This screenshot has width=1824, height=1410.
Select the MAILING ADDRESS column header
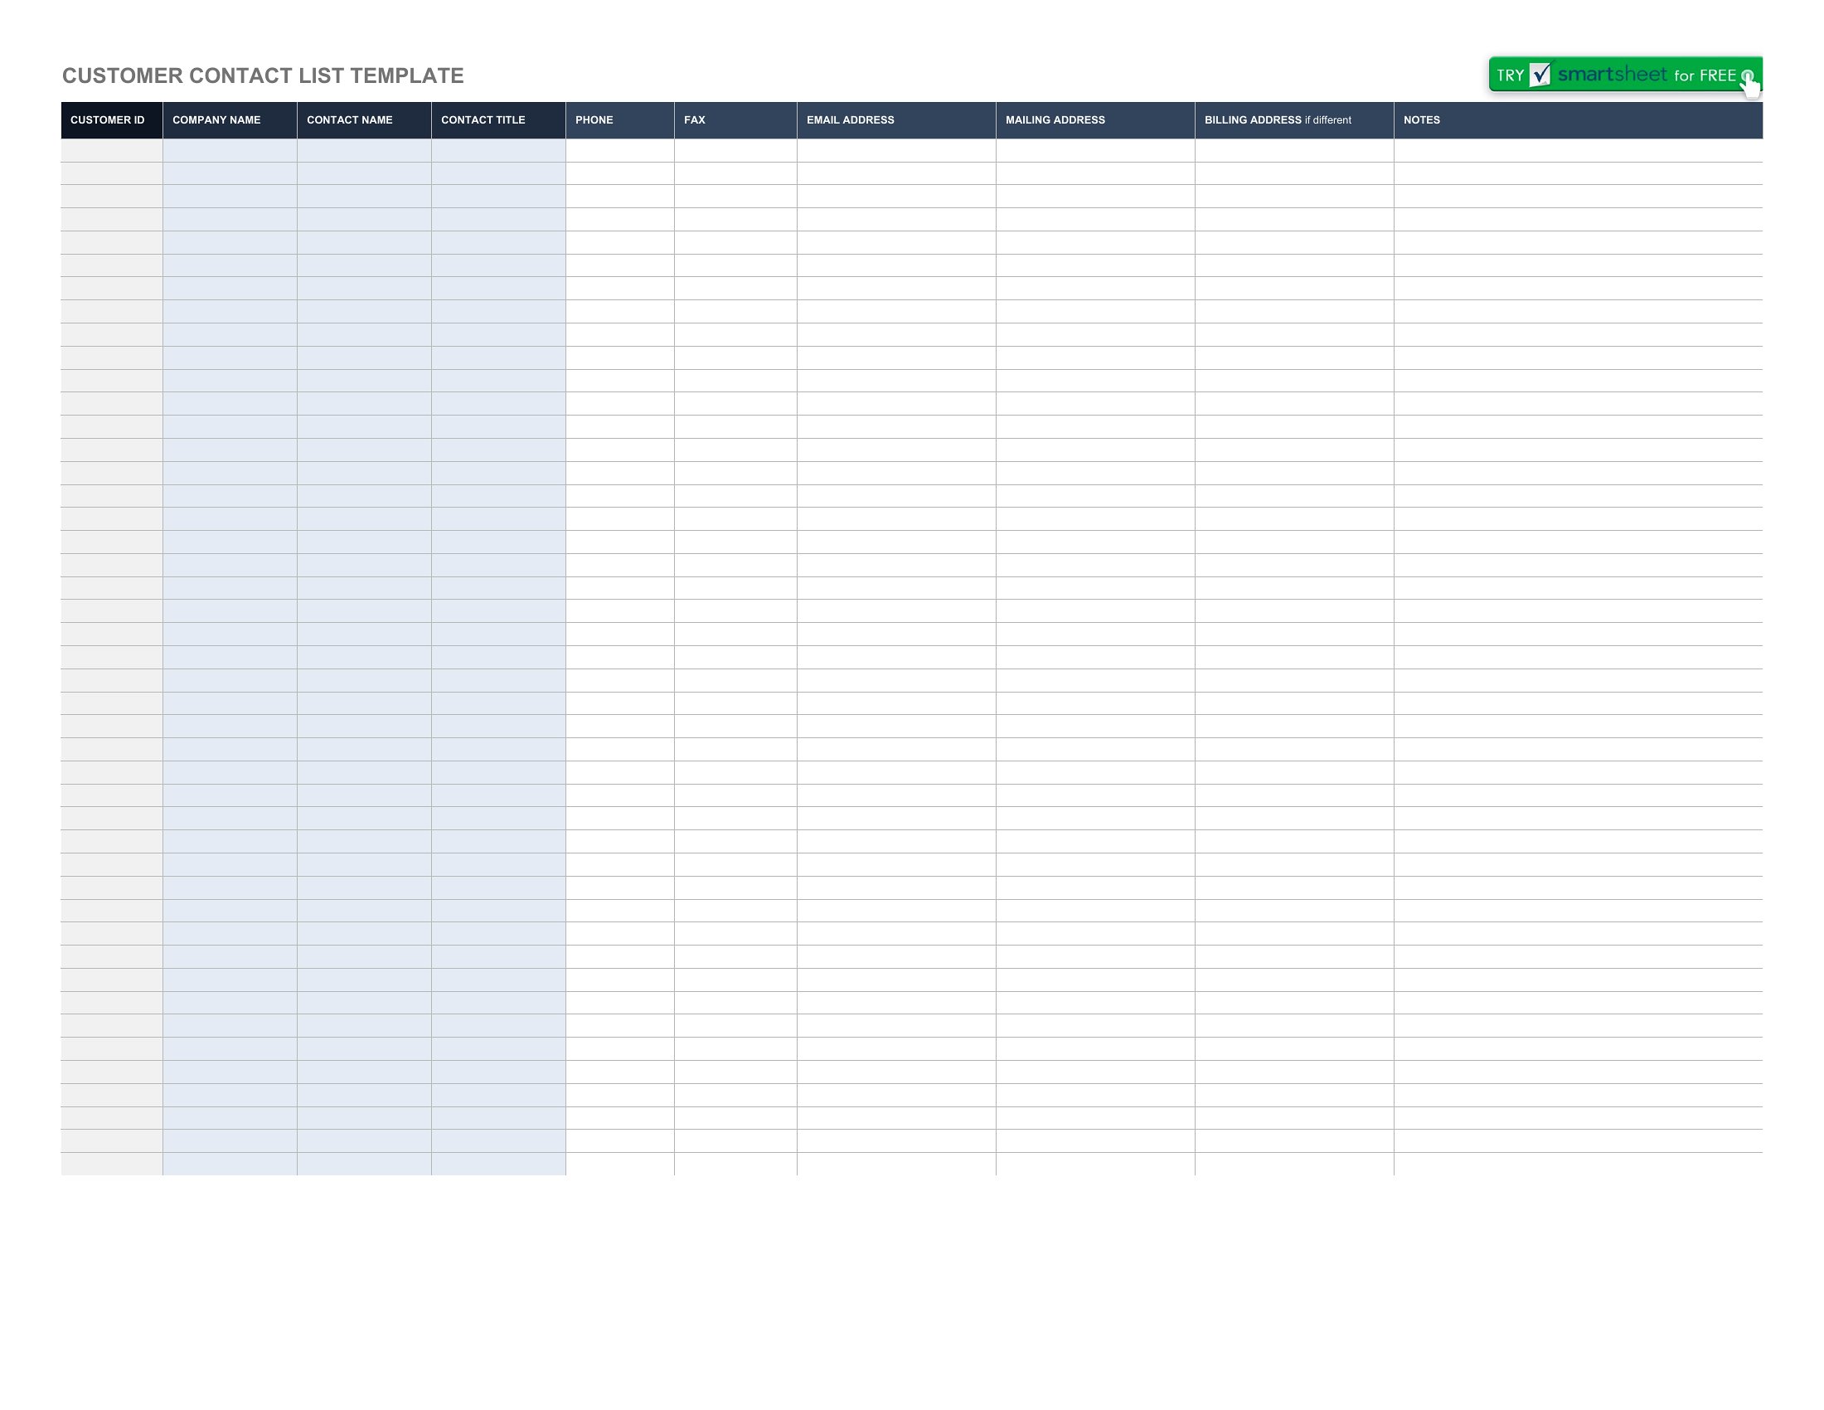pos(1095,120)
